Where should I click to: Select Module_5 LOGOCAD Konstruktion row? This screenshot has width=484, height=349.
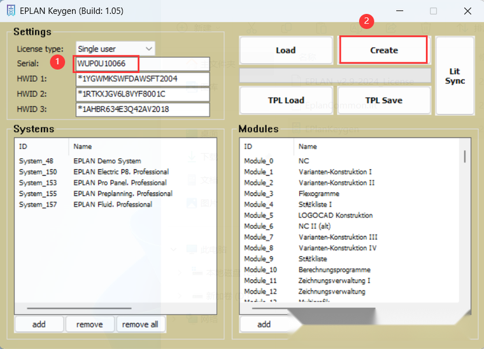350,216
